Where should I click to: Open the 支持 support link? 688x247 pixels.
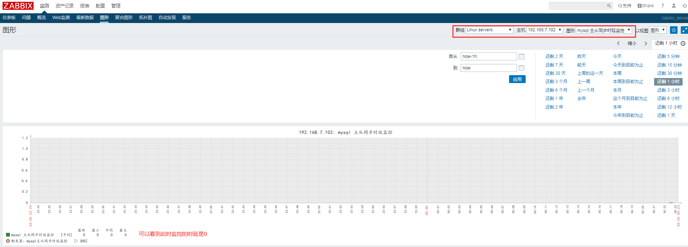click(x=625, y=6)
